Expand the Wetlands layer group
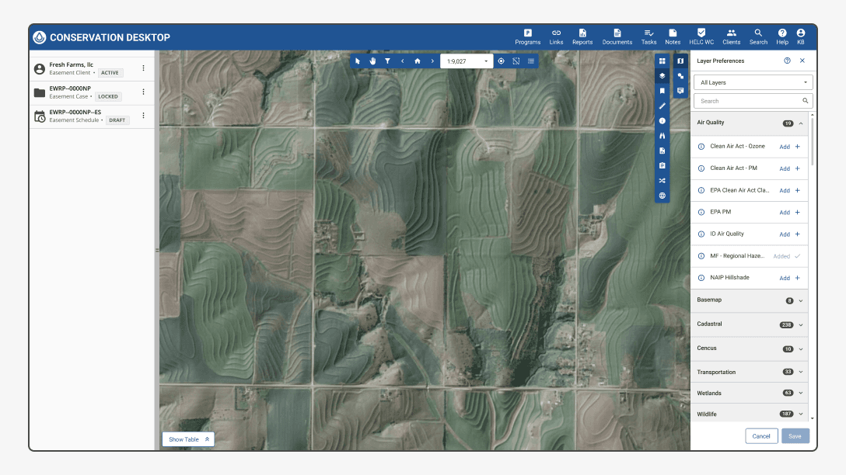 point(800,394)
